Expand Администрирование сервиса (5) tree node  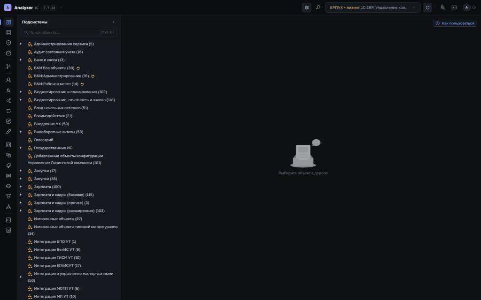(21, 44)
